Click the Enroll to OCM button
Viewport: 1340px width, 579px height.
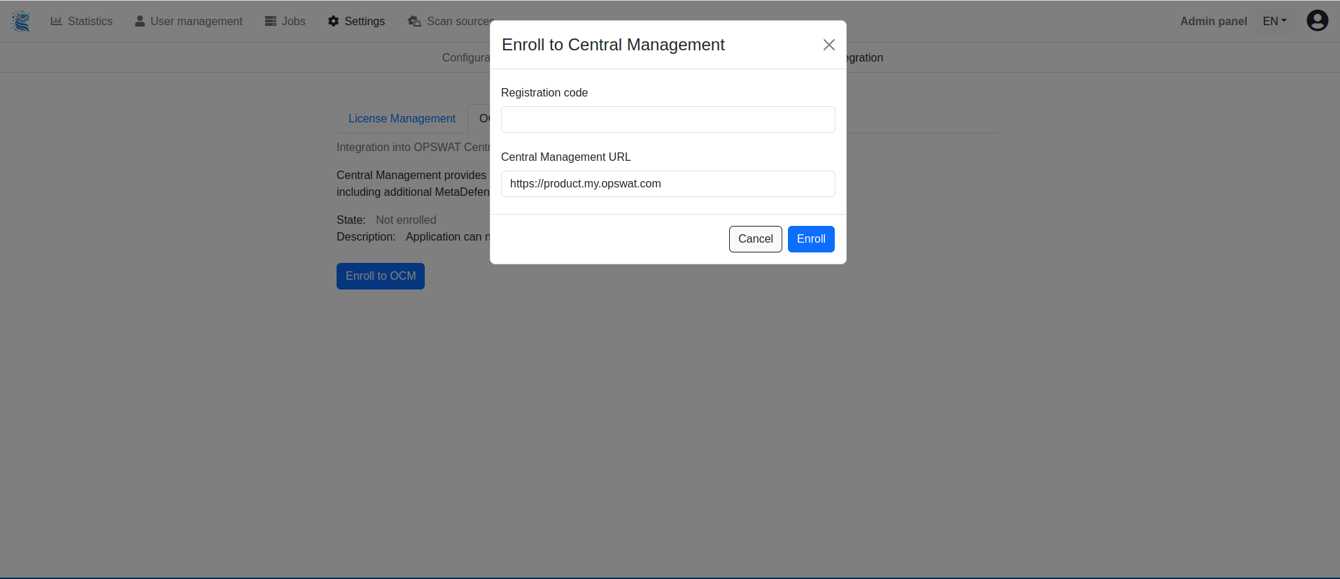click(381, 276)
